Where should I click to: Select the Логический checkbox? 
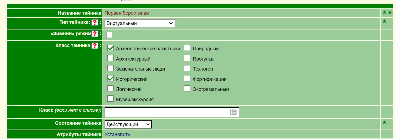pos(110,88)
